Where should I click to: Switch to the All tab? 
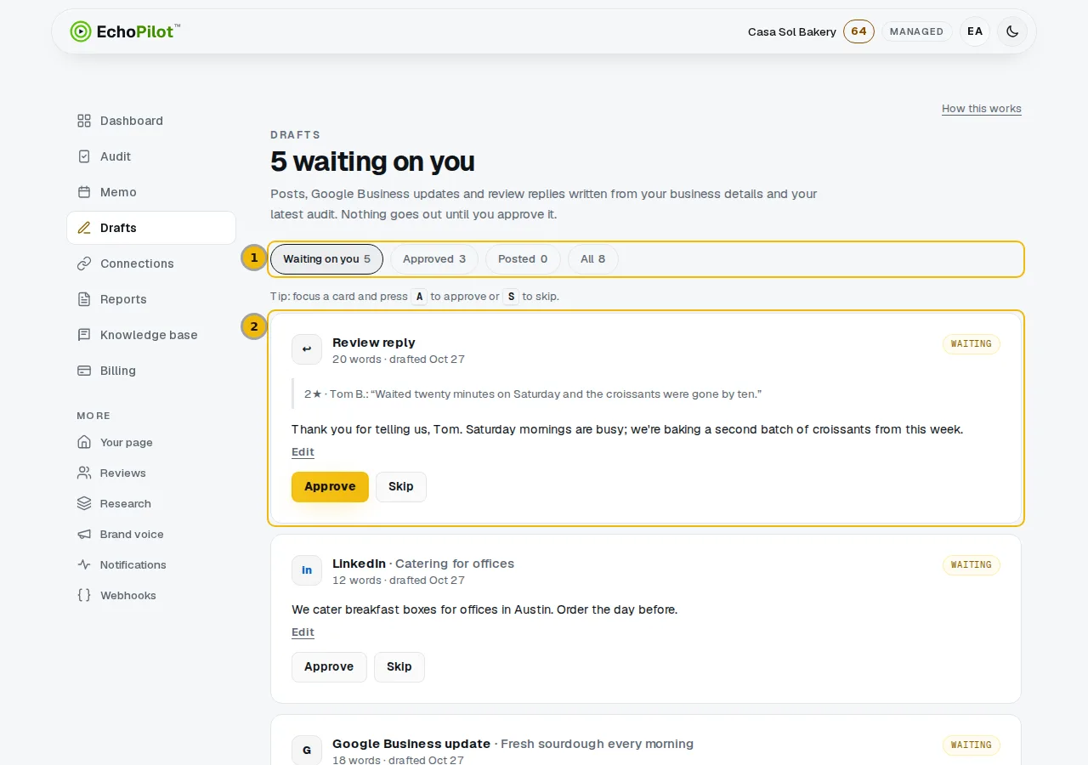click(x=593, y=259)
